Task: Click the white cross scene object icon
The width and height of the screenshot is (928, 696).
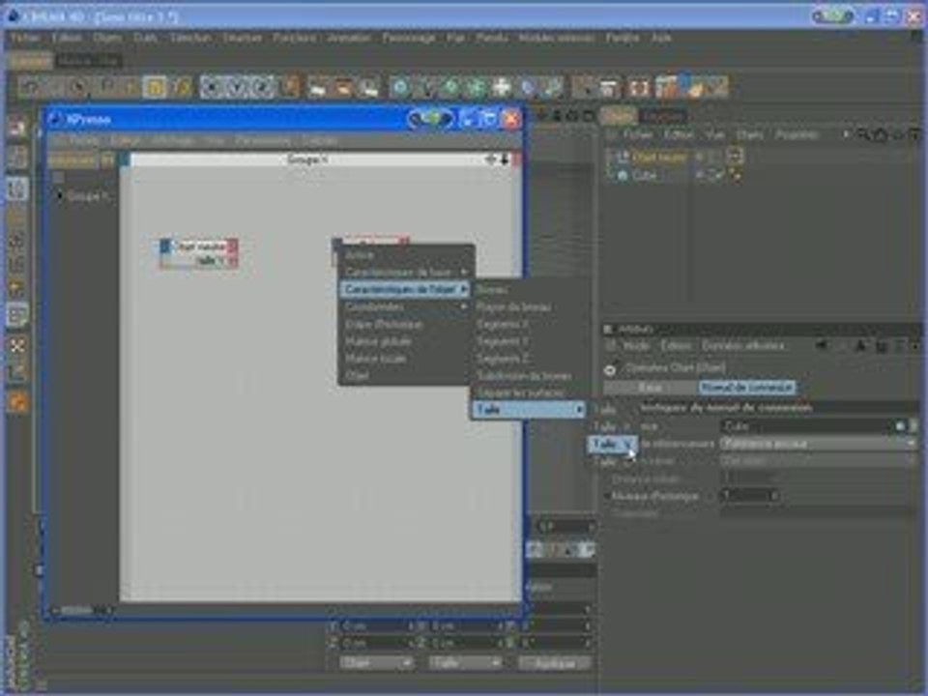Action: pos(502,87)
